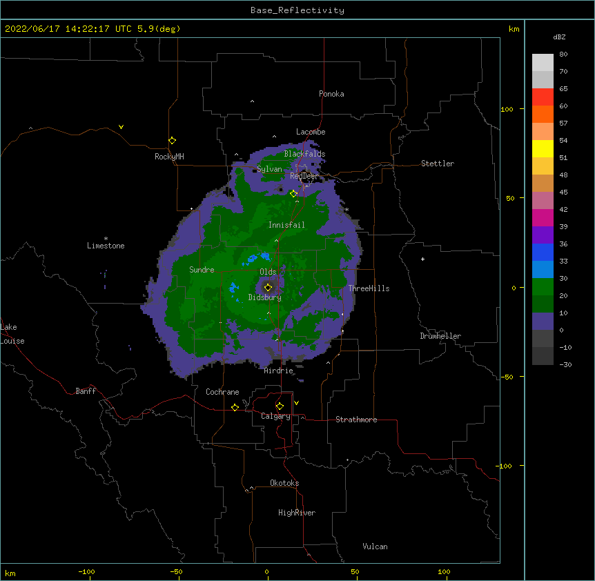
Task: Click the Cochrane label
Action: pyautogui.click(x=222, y=392)
